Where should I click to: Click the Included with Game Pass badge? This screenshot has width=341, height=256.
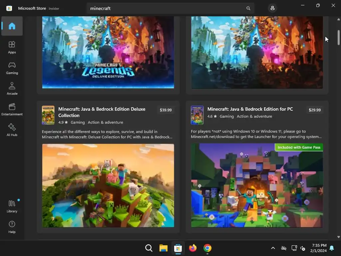[299, 147]
